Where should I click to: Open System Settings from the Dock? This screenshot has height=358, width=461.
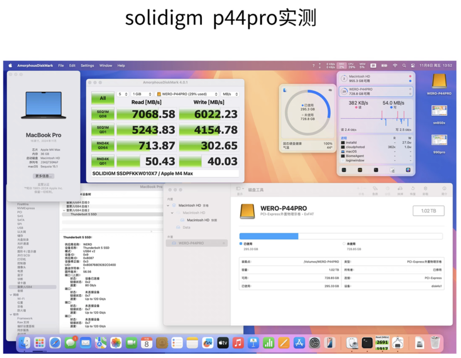tap(314, 343)
